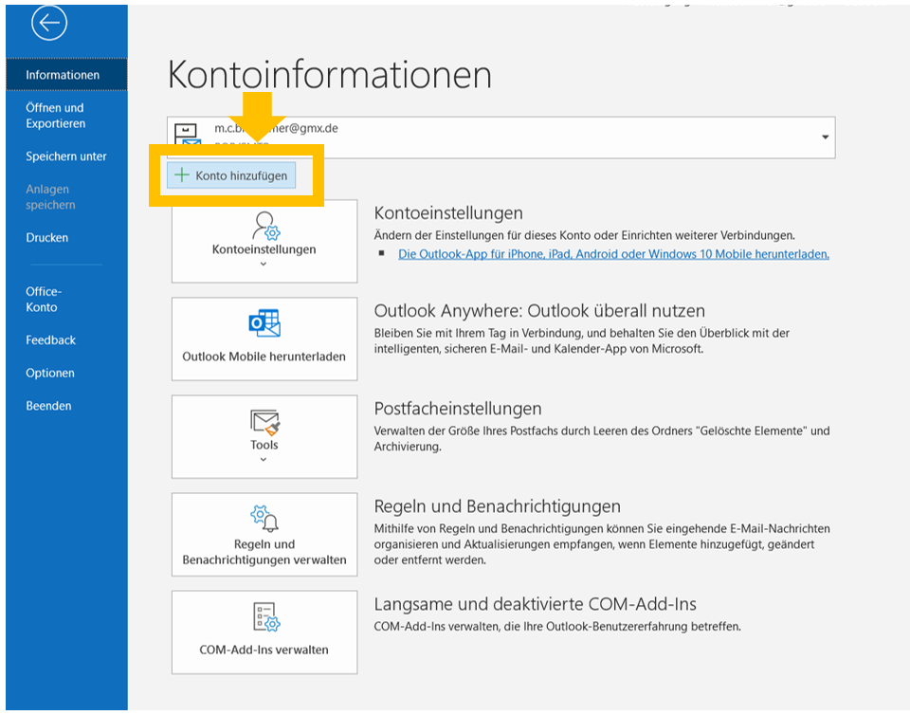Click the Kontoeinstellungen section heading text
The image size is (910, 715).
pos(448,213)
